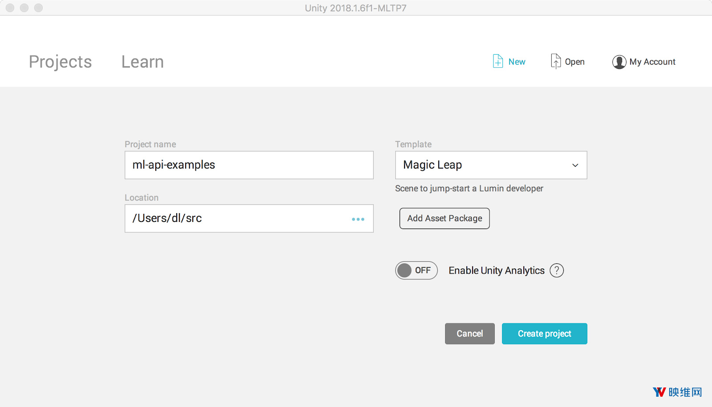Image resolution: width=712 pixels, height=407 pixels.
Task: Click the Create project button
Action: click(544, 334)
